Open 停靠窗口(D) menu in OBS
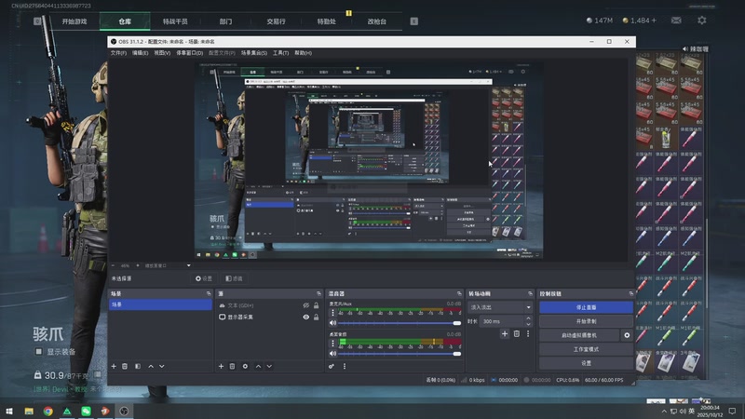 (x=190, y=53)
